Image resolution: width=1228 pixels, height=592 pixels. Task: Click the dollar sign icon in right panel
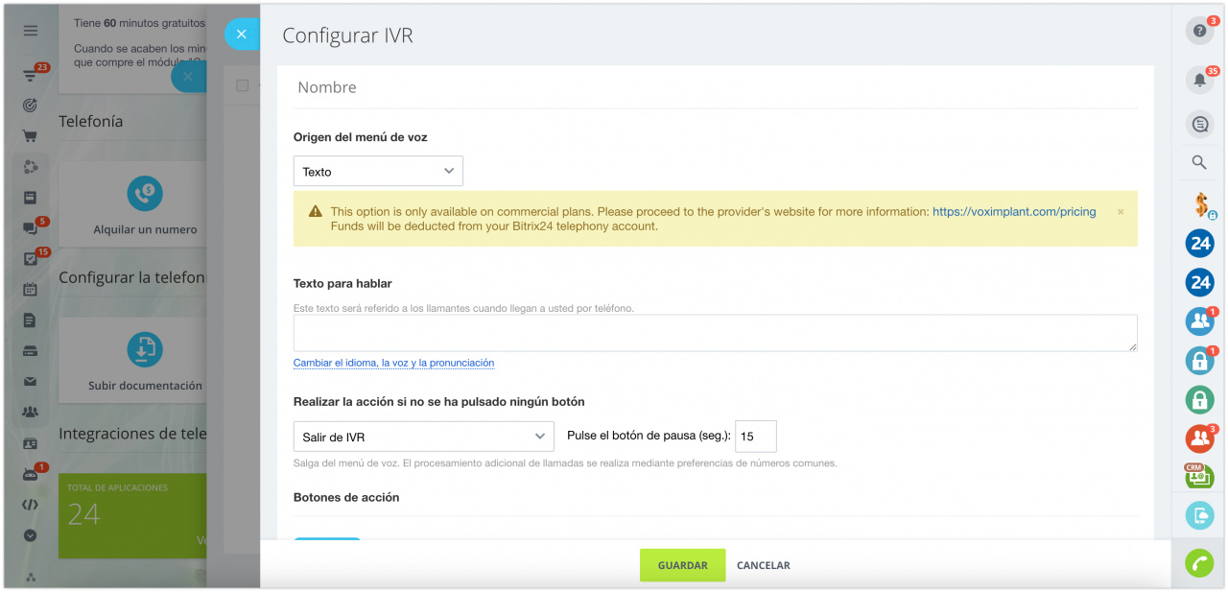(x=1199, y=203)
